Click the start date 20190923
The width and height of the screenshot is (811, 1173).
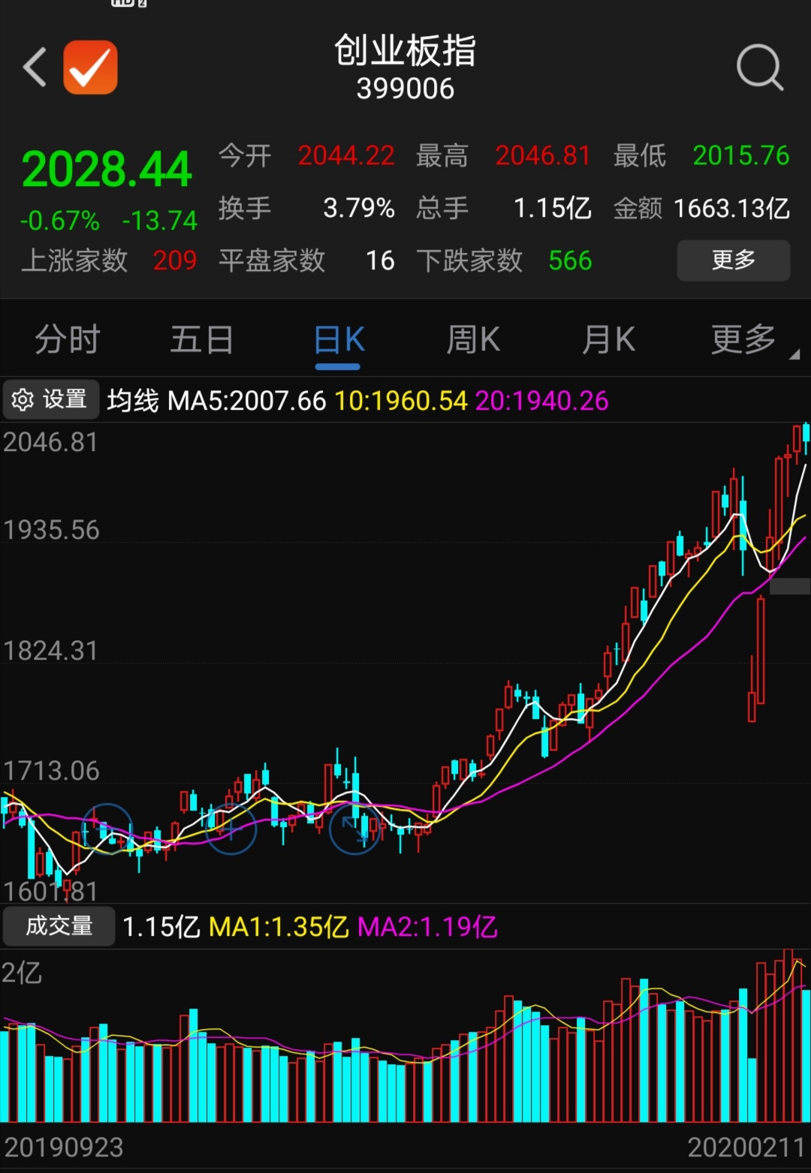click(x=64, y=1147)
